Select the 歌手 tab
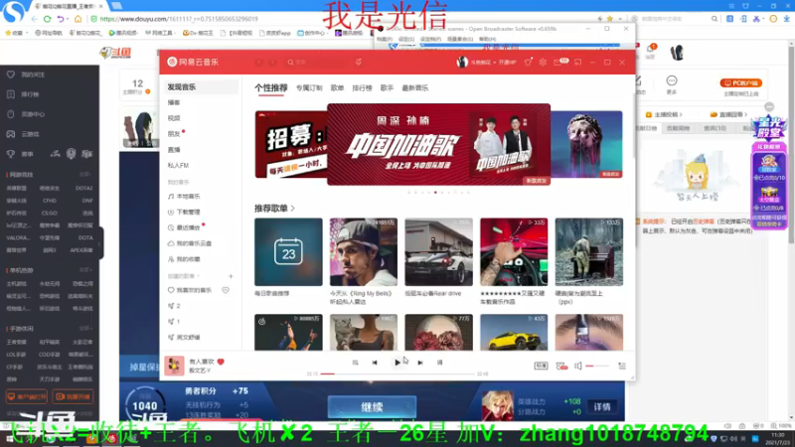Screen dimensions: 795x447 387,88
